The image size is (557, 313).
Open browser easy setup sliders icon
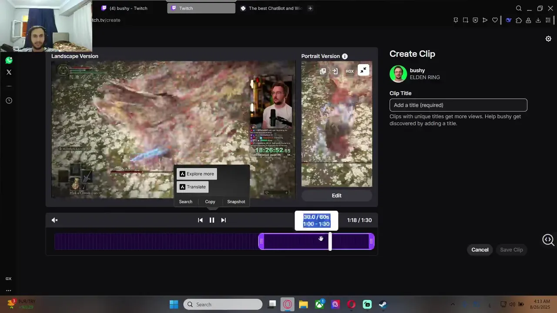click(x=548, y=20)
